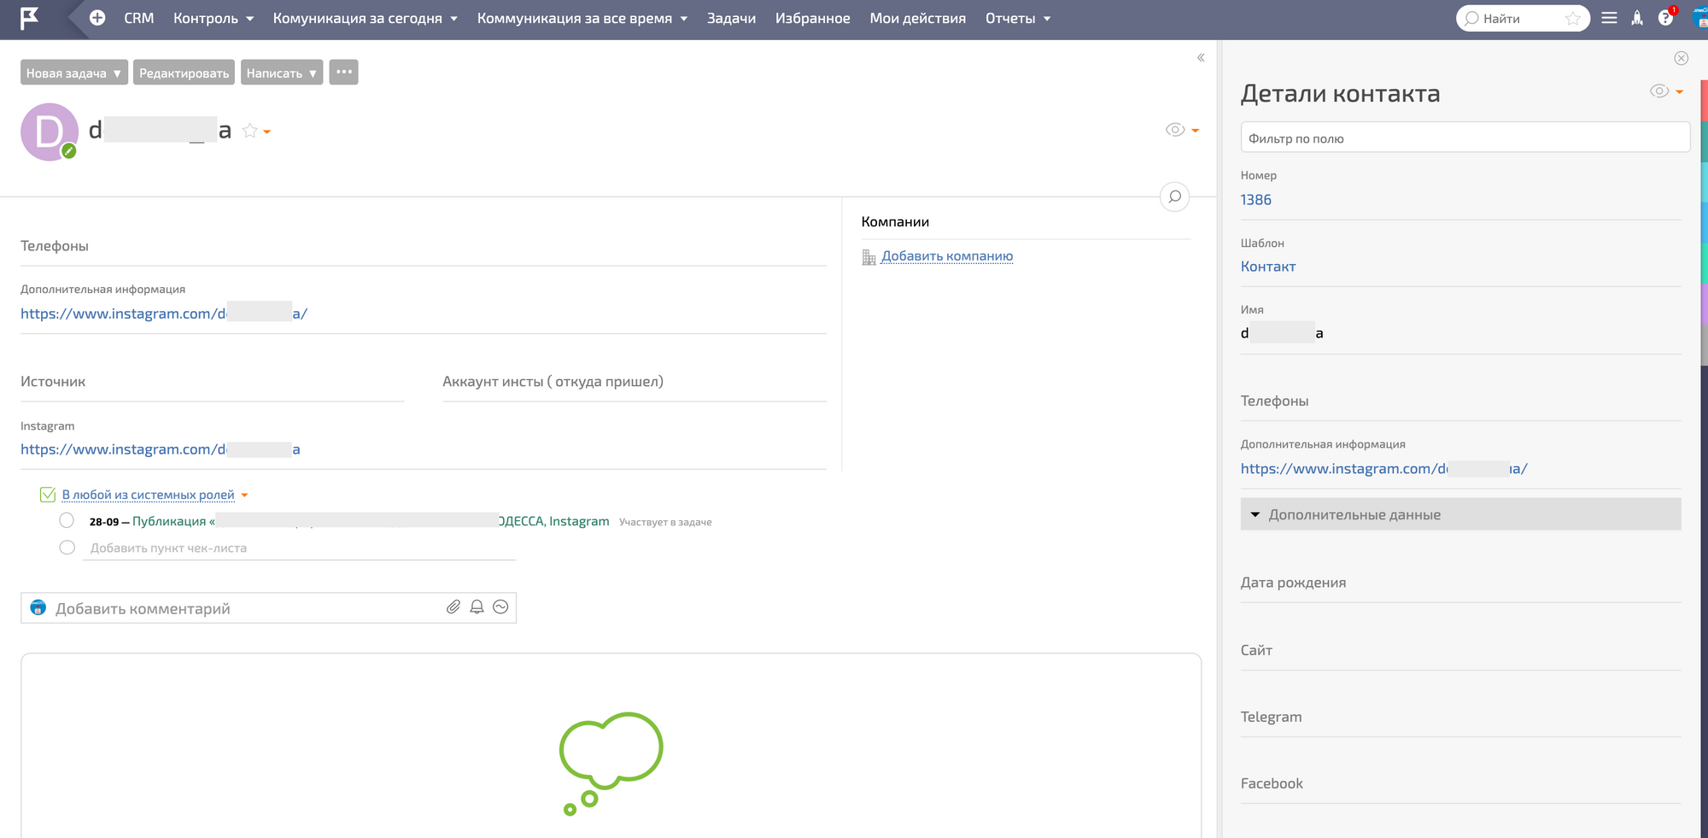The height and width of the screenshot is (838, 1708).
Task: Click the Фильтр по полю input field
Action: click(1465, 138)
